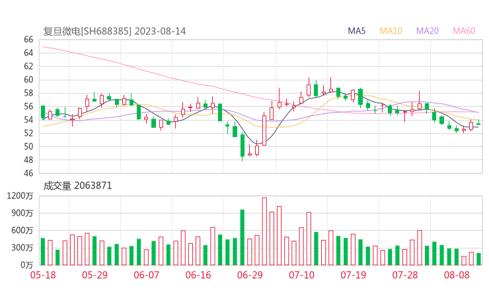The width and height of the screenshot is (489, 290).
Task: Click the chart title 复旦微电[SH688385] 2023-08-14
Action: click(114, 31)
